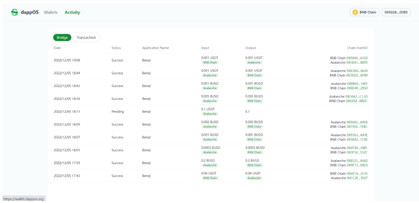Click the 0.1 USDT input amount

(208, 109)
